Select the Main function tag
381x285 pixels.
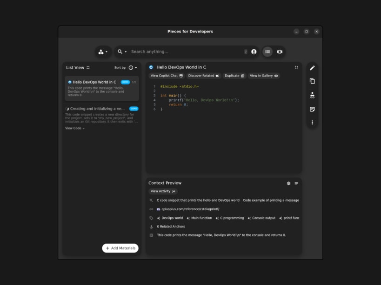coord(199,218)
